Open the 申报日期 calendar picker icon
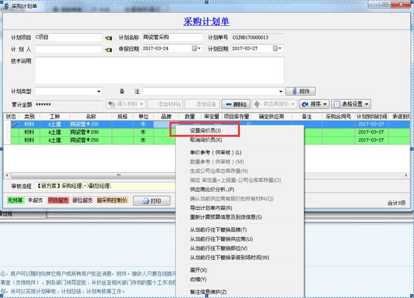This screenshot has width=414, height=298. [195, 49]
